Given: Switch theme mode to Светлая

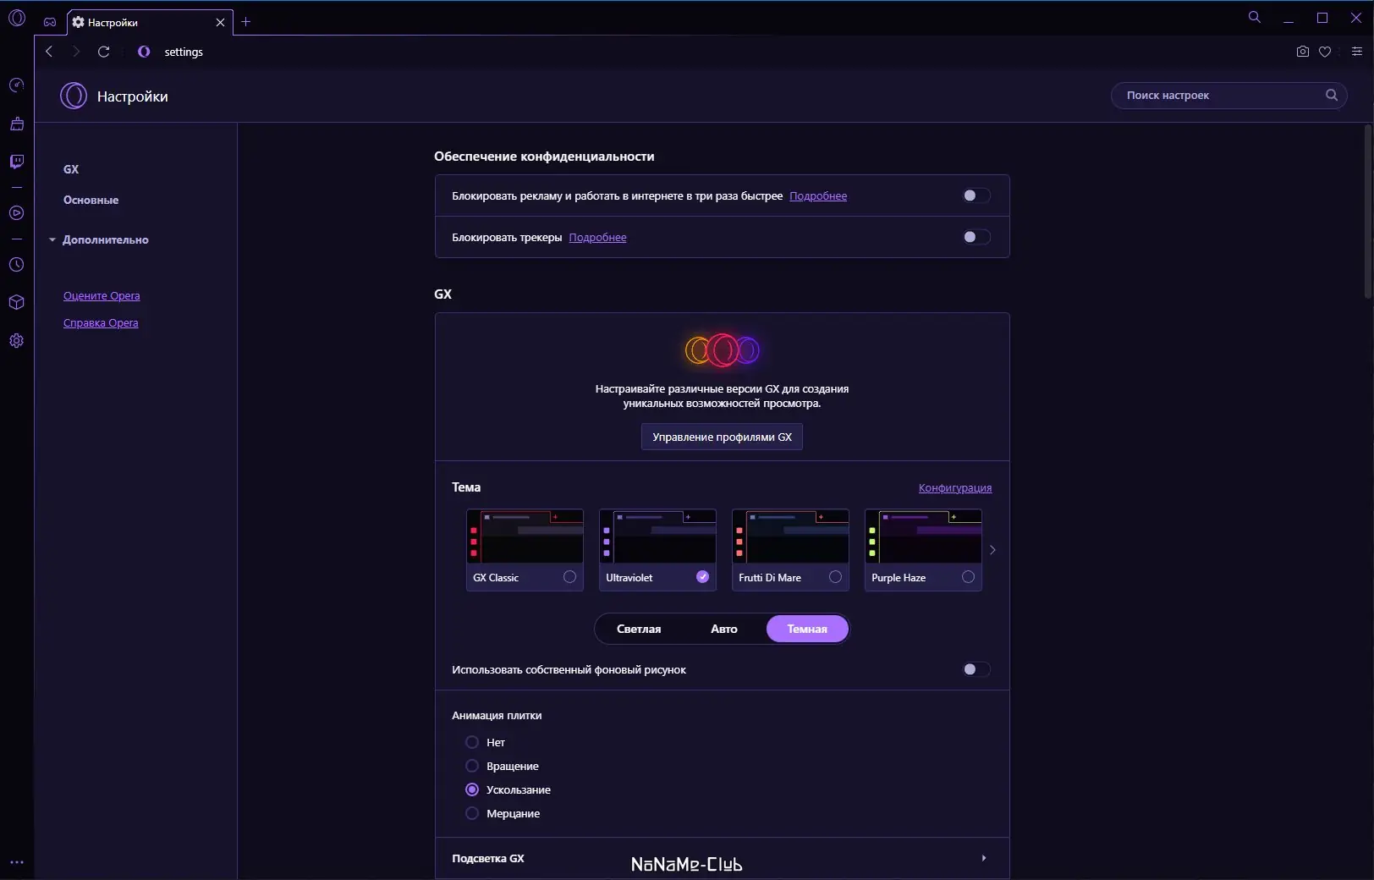Looking at the screenshot, I should point(639,629).
